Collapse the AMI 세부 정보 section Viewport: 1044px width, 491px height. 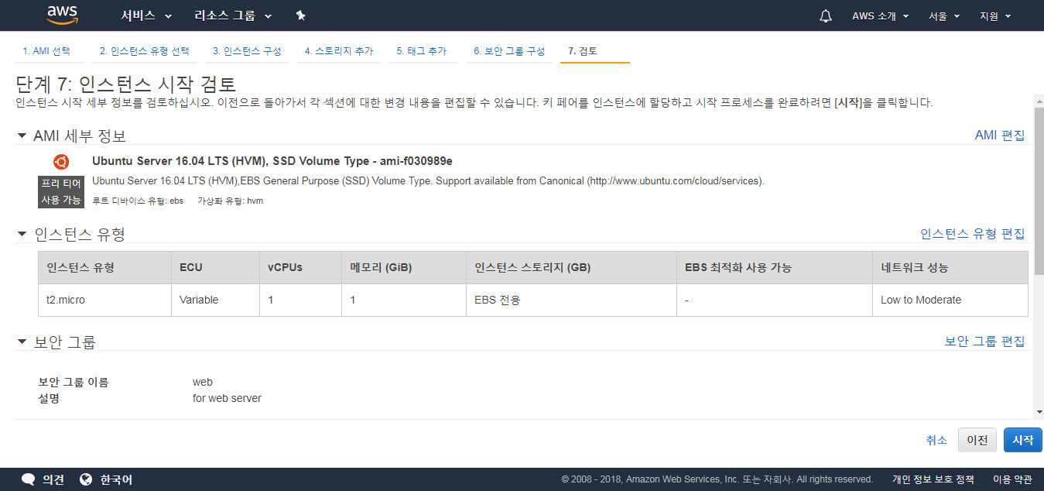point(22,136)
